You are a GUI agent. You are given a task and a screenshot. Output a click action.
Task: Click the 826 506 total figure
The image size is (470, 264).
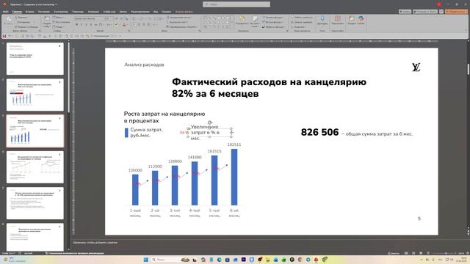[319, 132]
